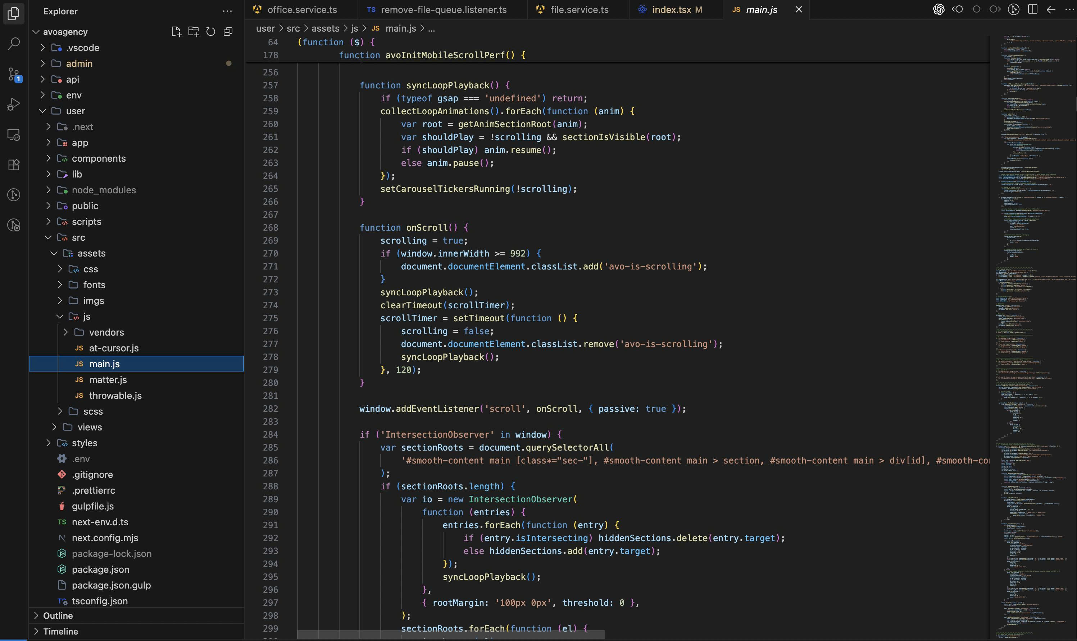Close the main.js editor tab
Image resolution: width=1077 pixels, height=641 pixels.
click(x=799, y=9)
